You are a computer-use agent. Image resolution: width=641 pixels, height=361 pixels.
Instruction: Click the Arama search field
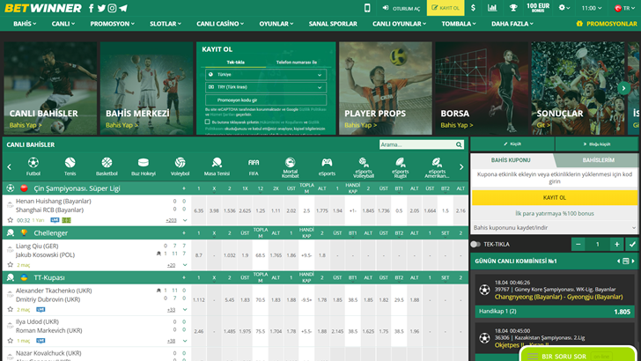pos(417,144)
